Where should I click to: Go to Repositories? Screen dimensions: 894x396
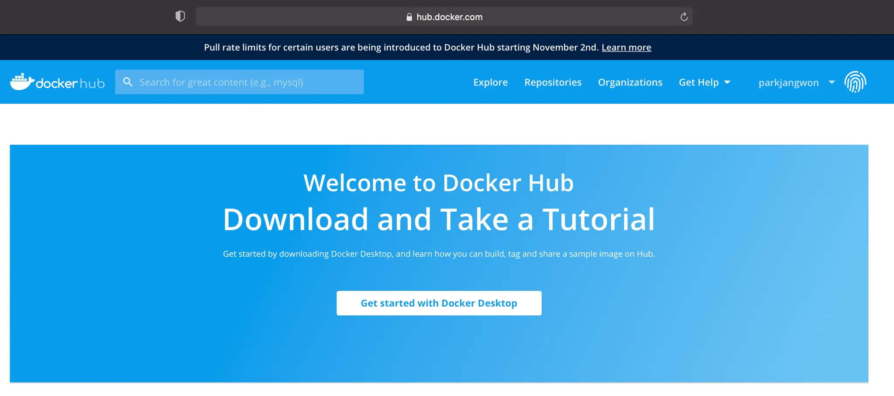[x=553, y=82]
